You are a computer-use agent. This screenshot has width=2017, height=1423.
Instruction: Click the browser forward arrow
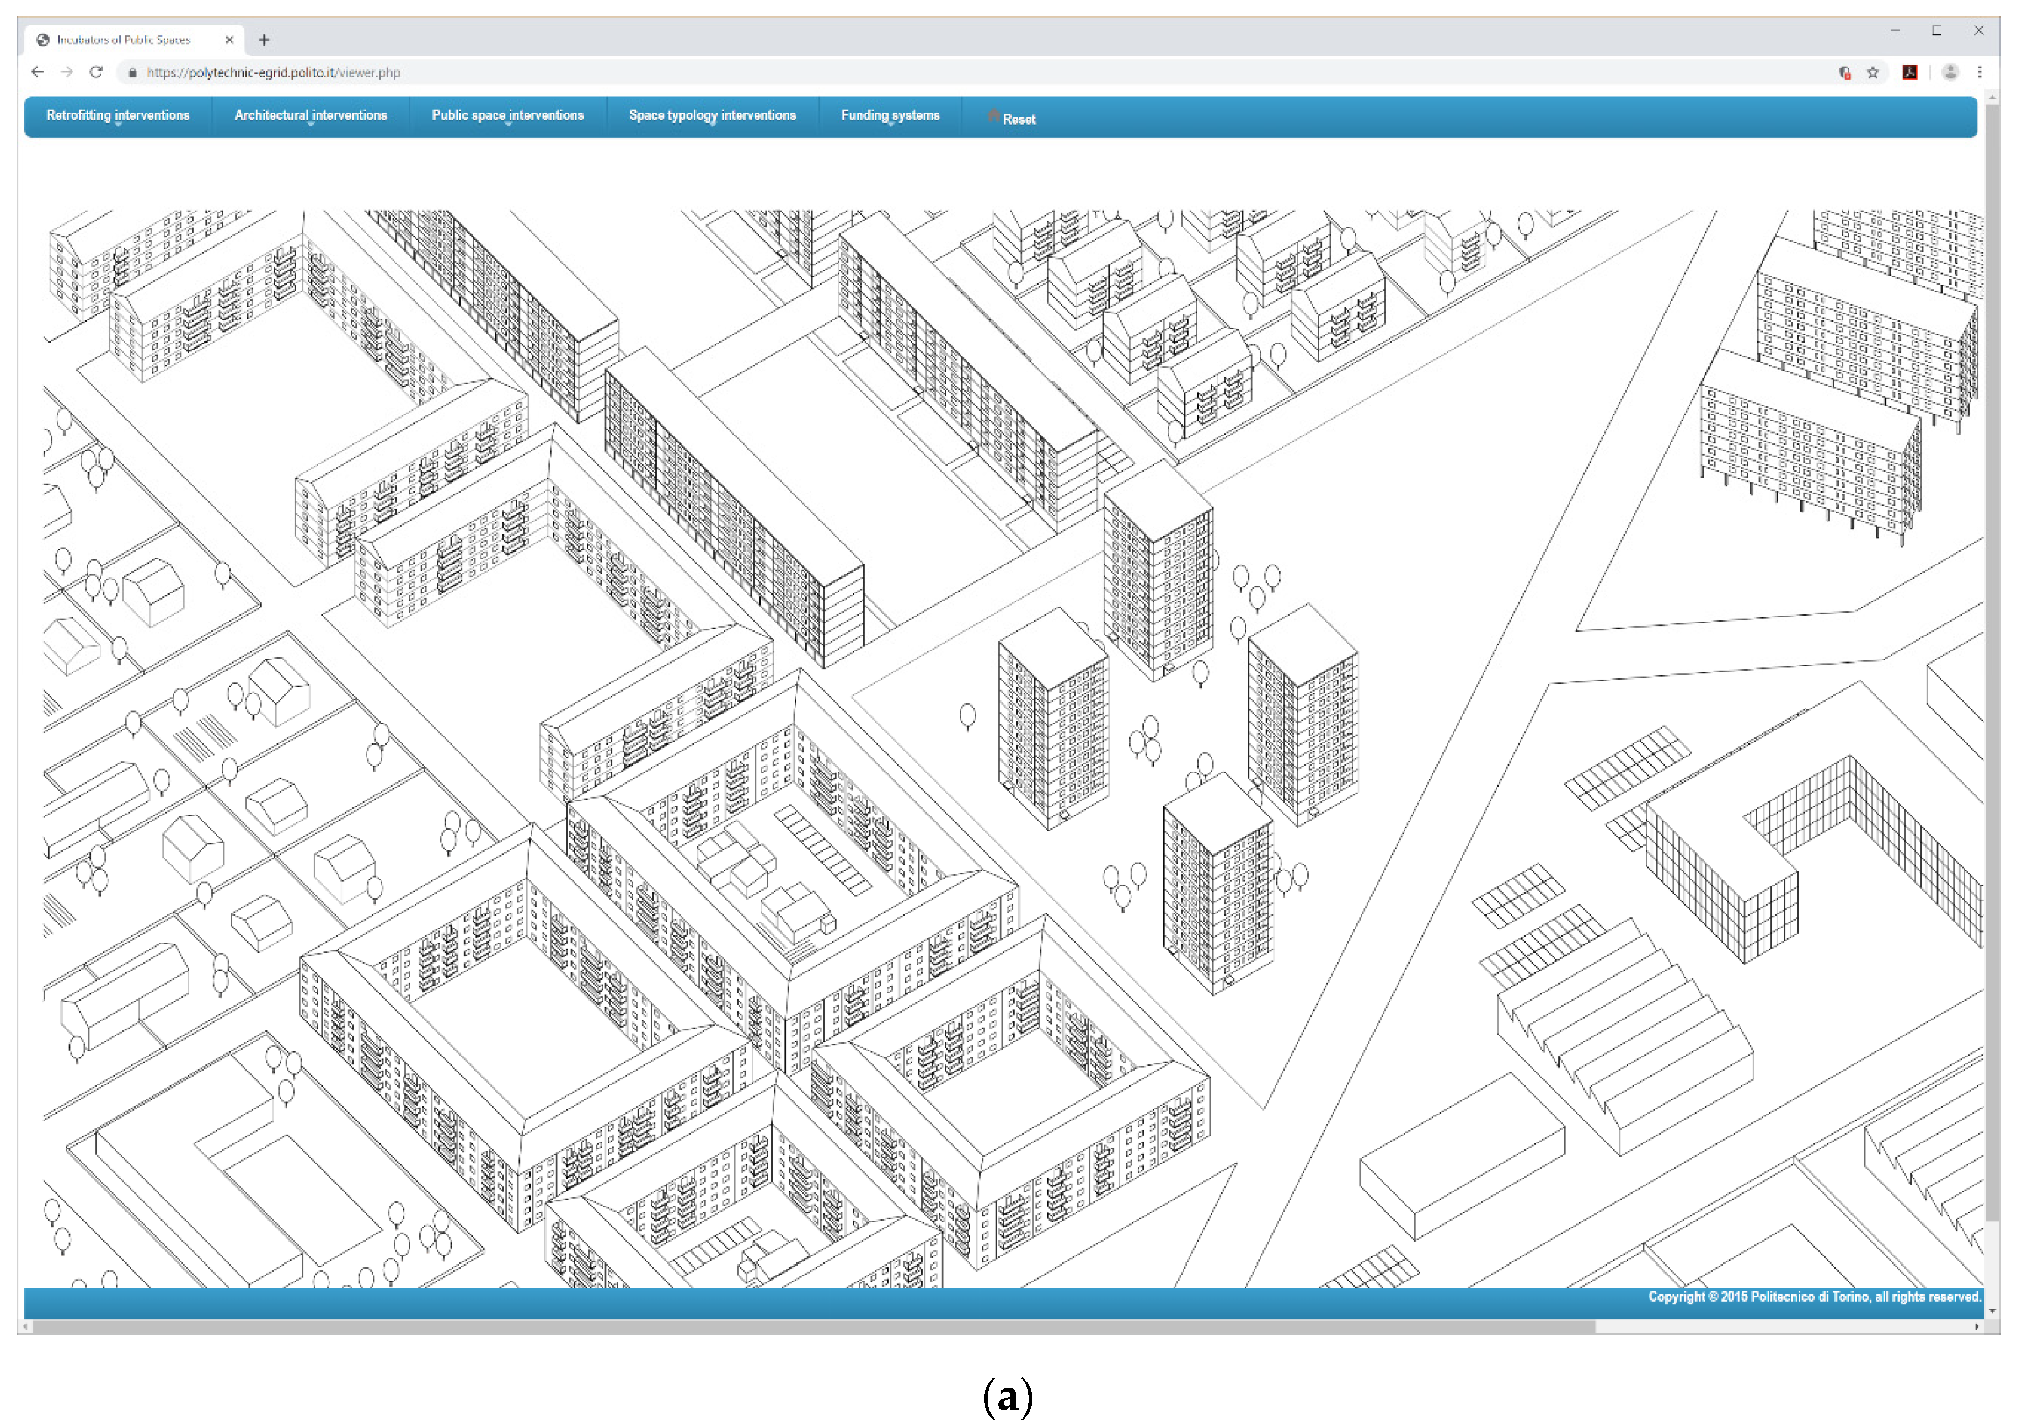(x=67, y=72)
